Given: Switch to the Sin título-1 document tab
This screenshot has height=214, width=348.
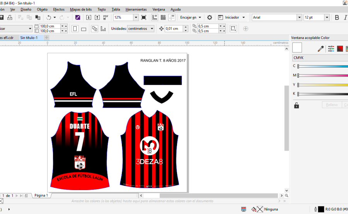Looking at the screenshot, I should [29, 37].
